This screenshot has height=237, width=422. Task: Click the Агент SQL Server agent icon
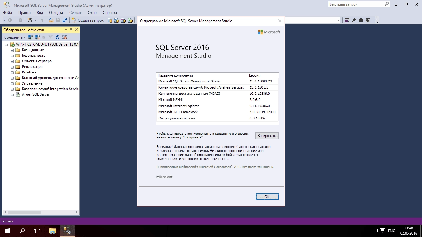point(18,94)
